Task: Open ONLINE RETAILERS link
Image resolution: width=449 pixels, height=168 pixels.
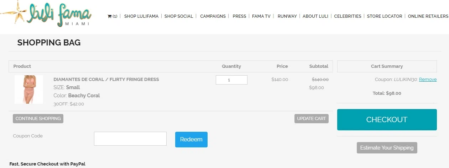Action: click(428, 16)
